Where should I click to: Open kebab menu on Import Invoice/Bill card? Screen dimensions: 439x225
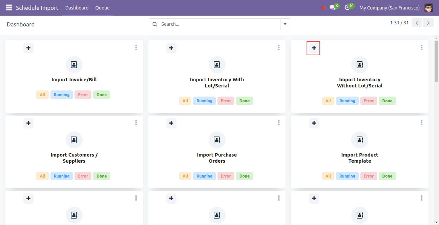coord(136,48)
